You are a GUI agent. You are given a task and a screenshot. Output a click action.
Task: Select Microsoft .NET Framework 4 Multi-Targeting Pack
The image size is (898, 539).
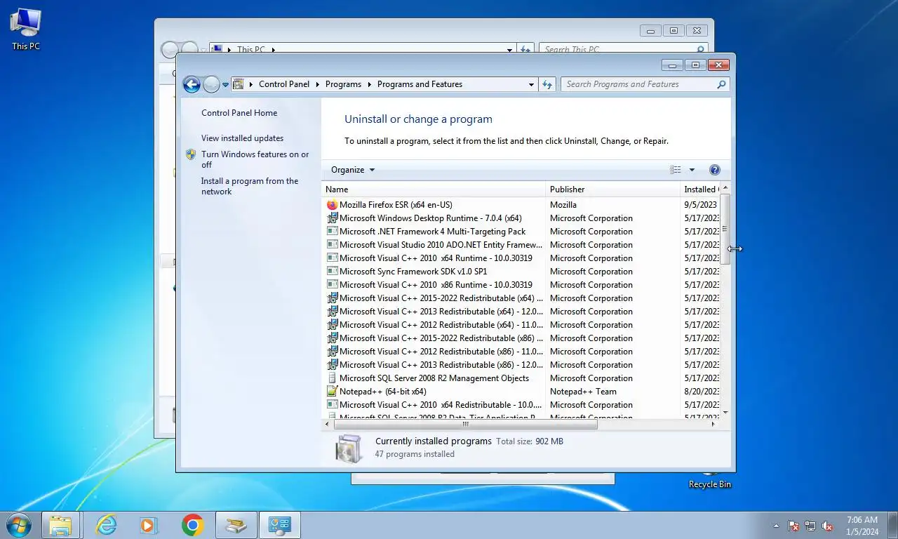pos(432,232)
